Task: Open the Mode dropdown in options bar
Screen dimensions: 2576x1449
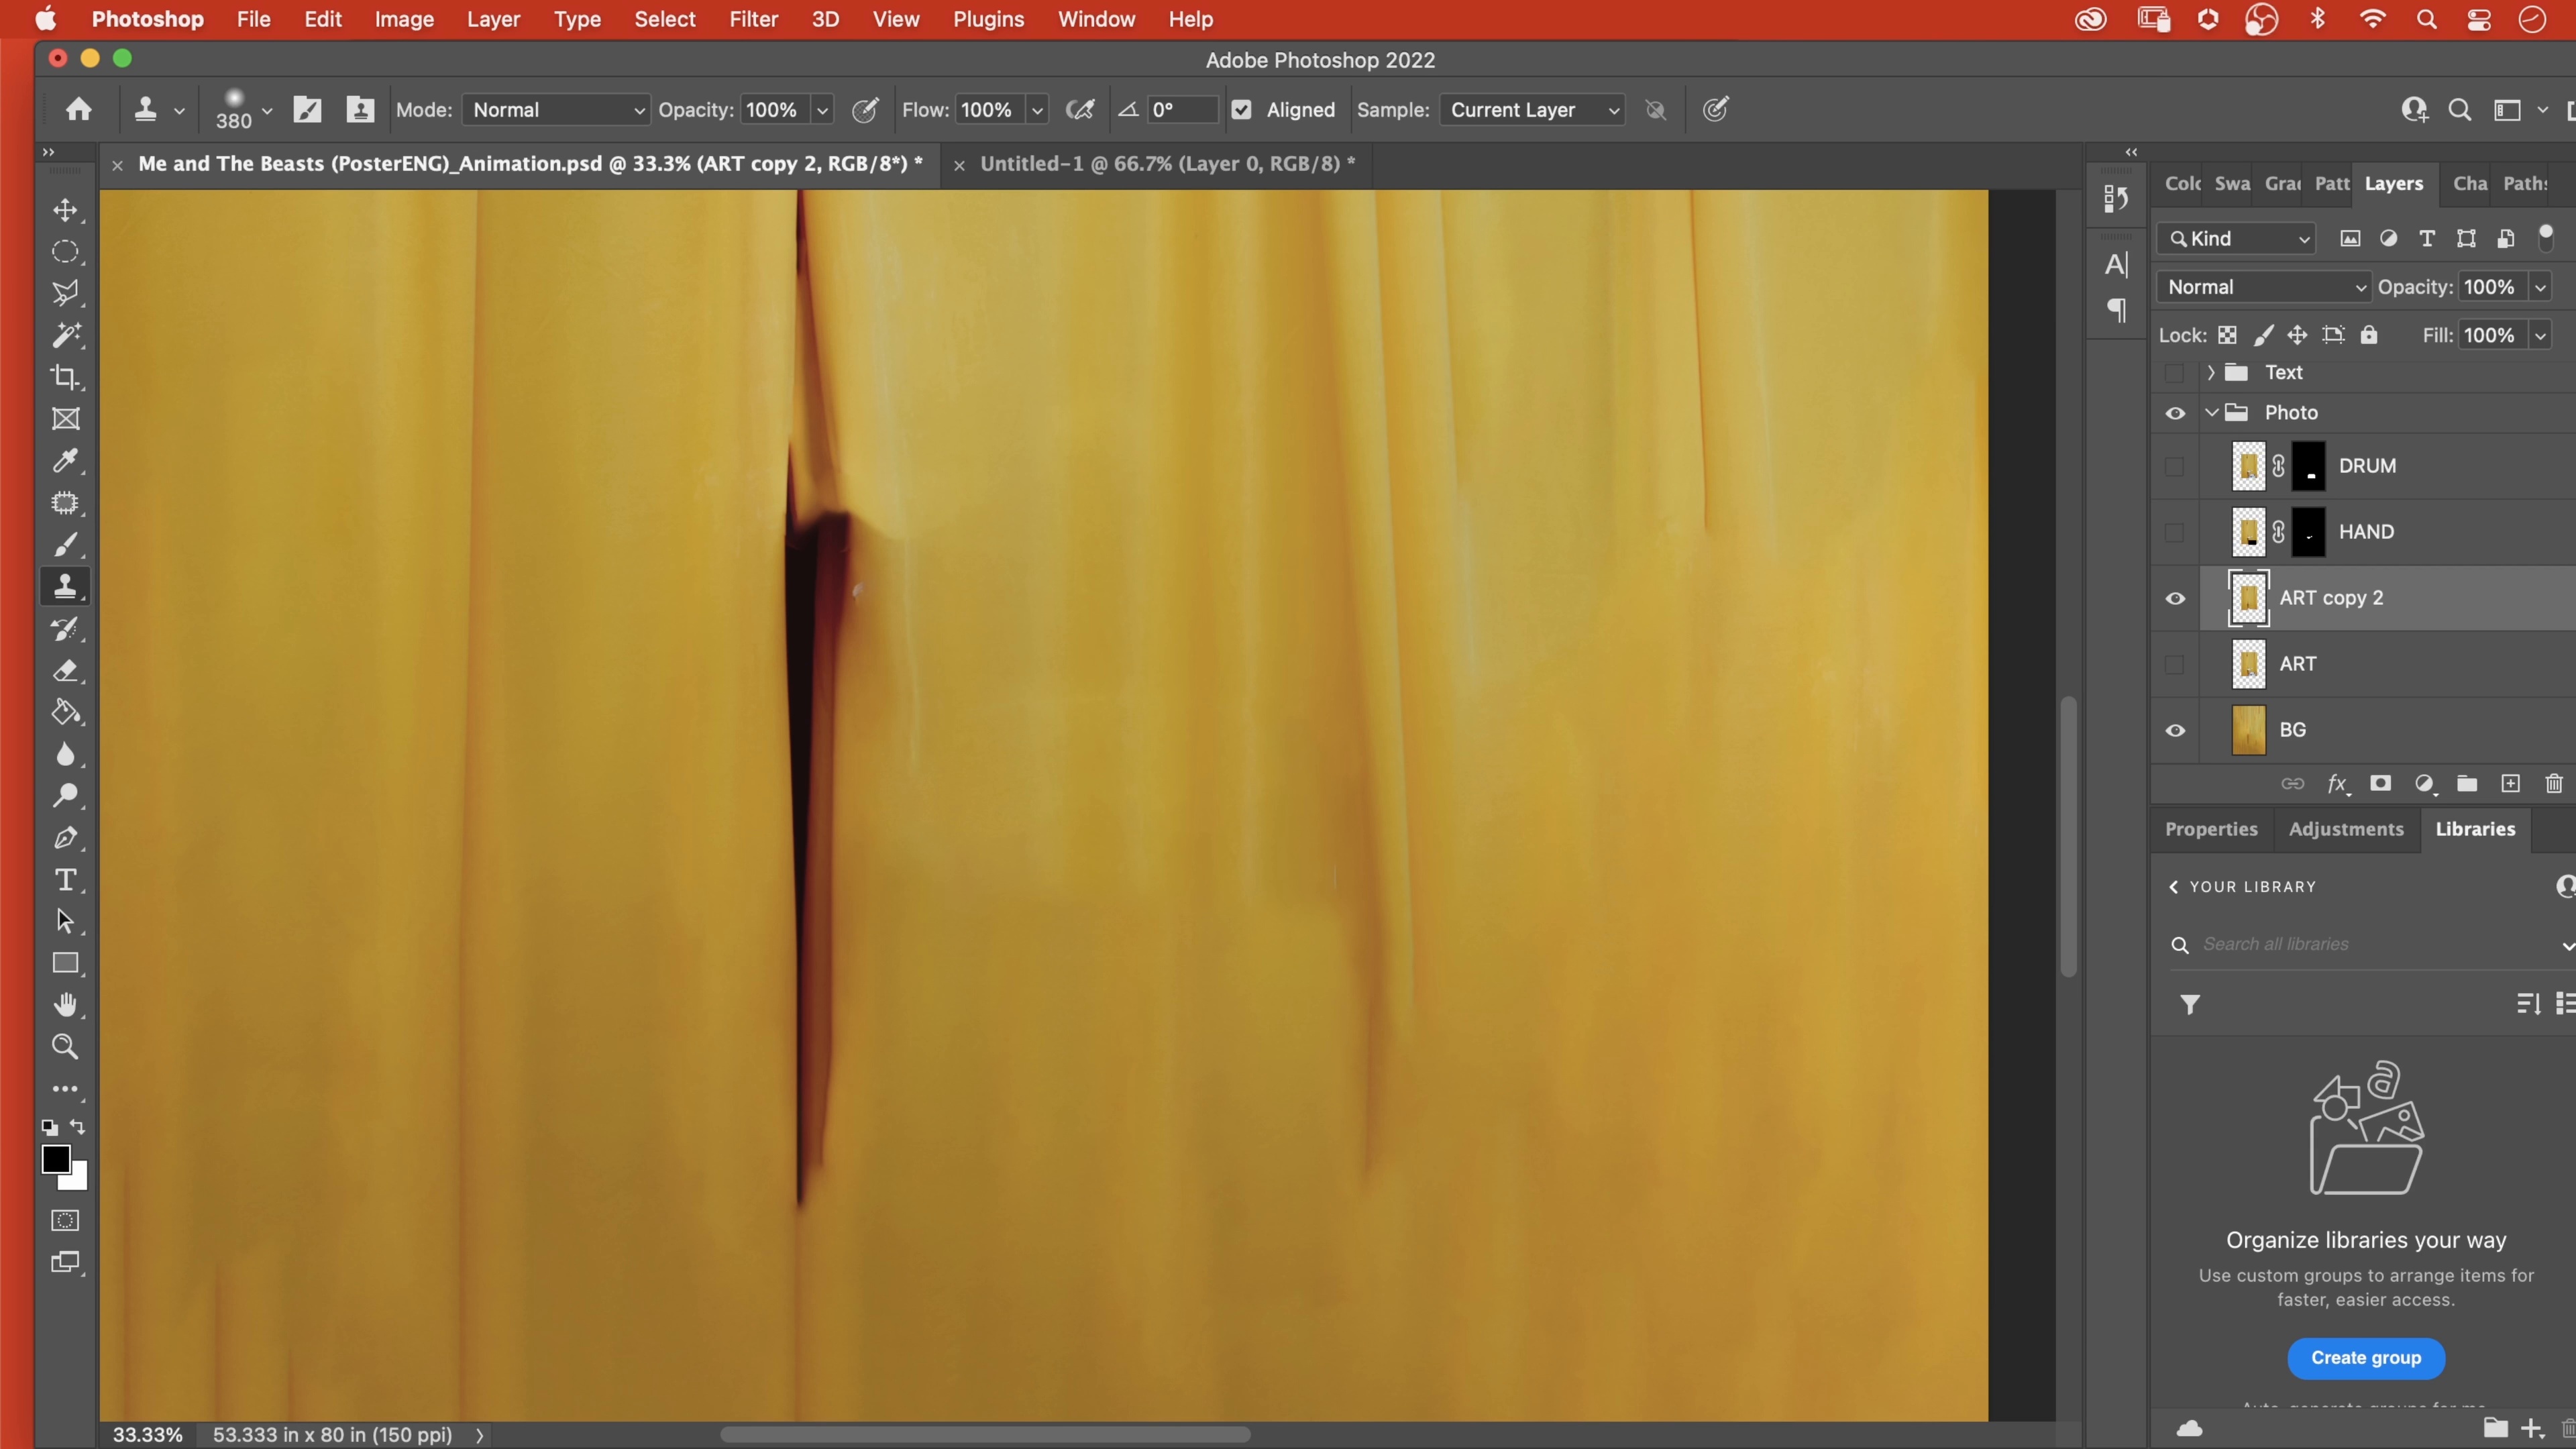Action: click(556, 110)
